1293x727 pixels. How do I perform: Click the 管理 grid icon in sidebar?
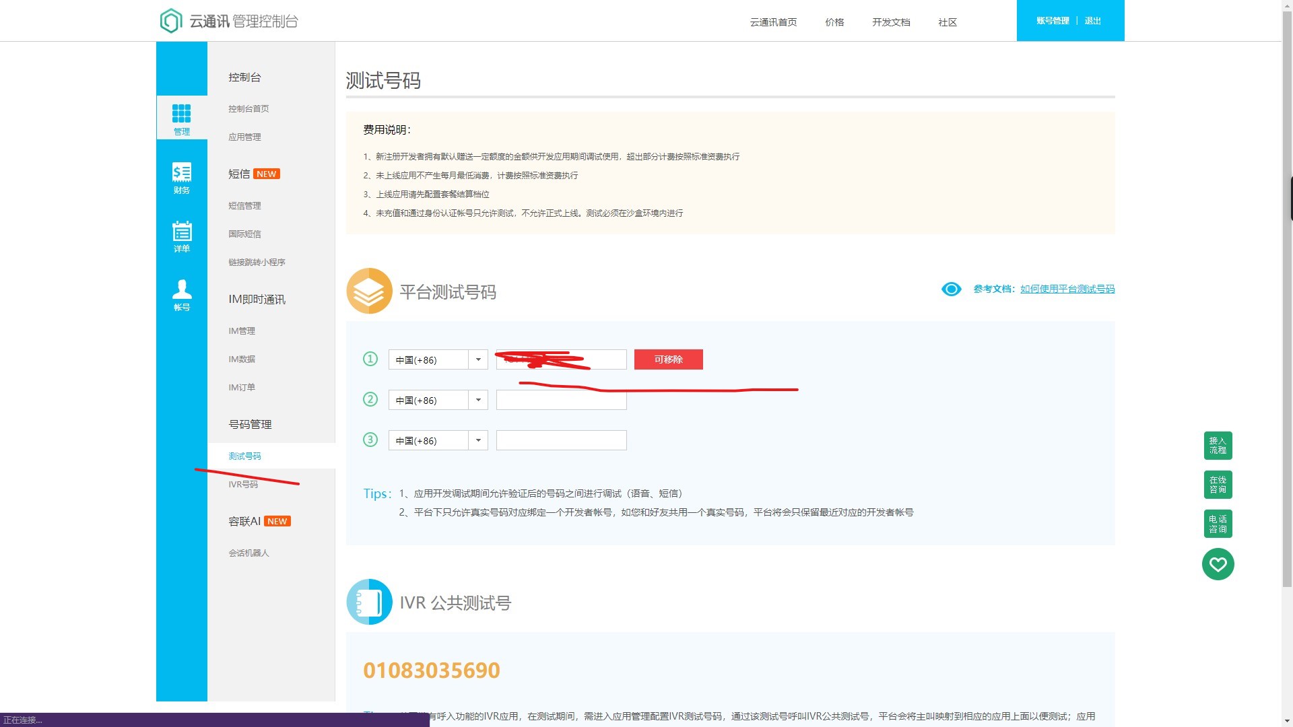181,114
